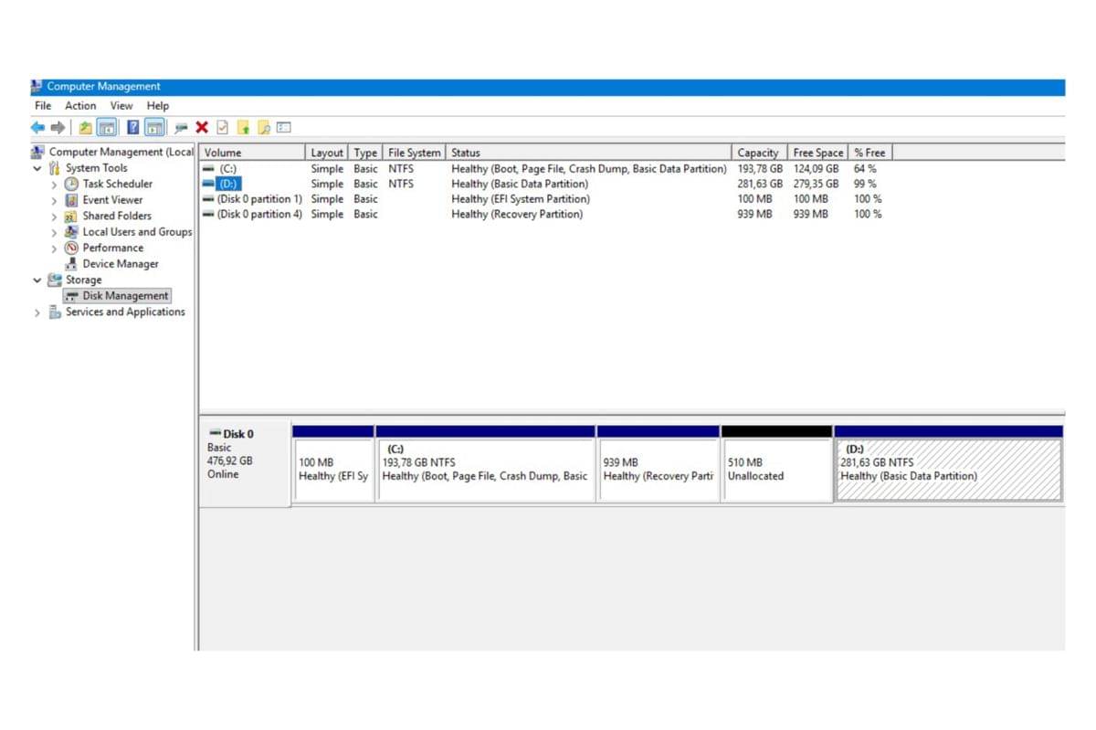Click the blue Help question mark icon
Screen dimensions: 1096x730
(x=133, y=128)
